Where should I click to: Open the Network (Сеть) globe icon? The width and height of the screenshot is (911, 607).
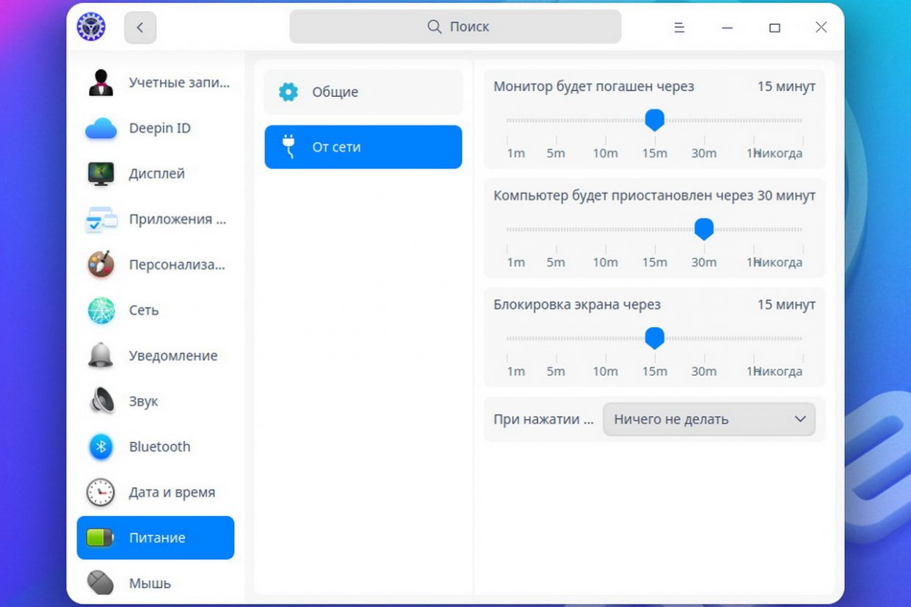click(101, 310)
